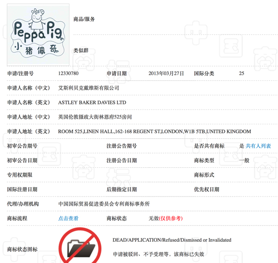Click the 初审公告期号 label

click(x=22, y=146)
